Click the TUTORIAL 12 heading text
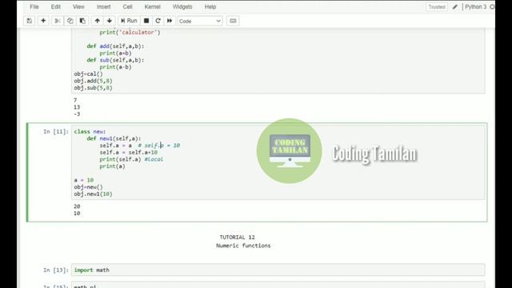Image resolution: width=512 pixels, height=288 pixels. tap(237, 238)
